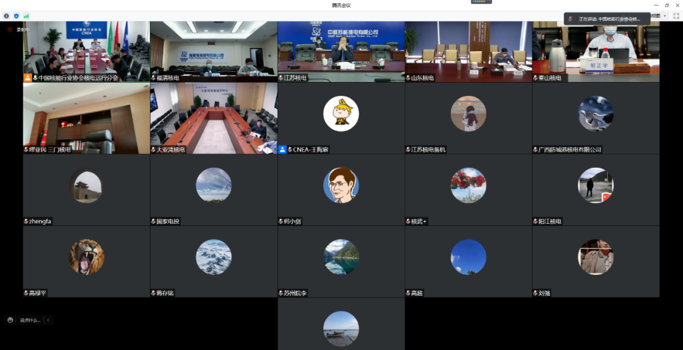
Task: Check the green network signal icon
Action: tap(27, 16)
